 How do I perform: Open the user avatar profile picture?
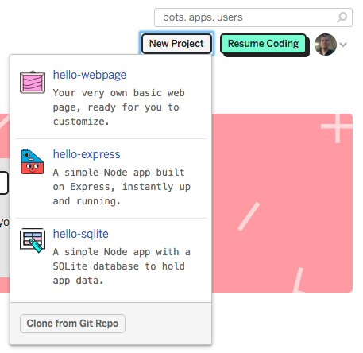pos(326,45)
